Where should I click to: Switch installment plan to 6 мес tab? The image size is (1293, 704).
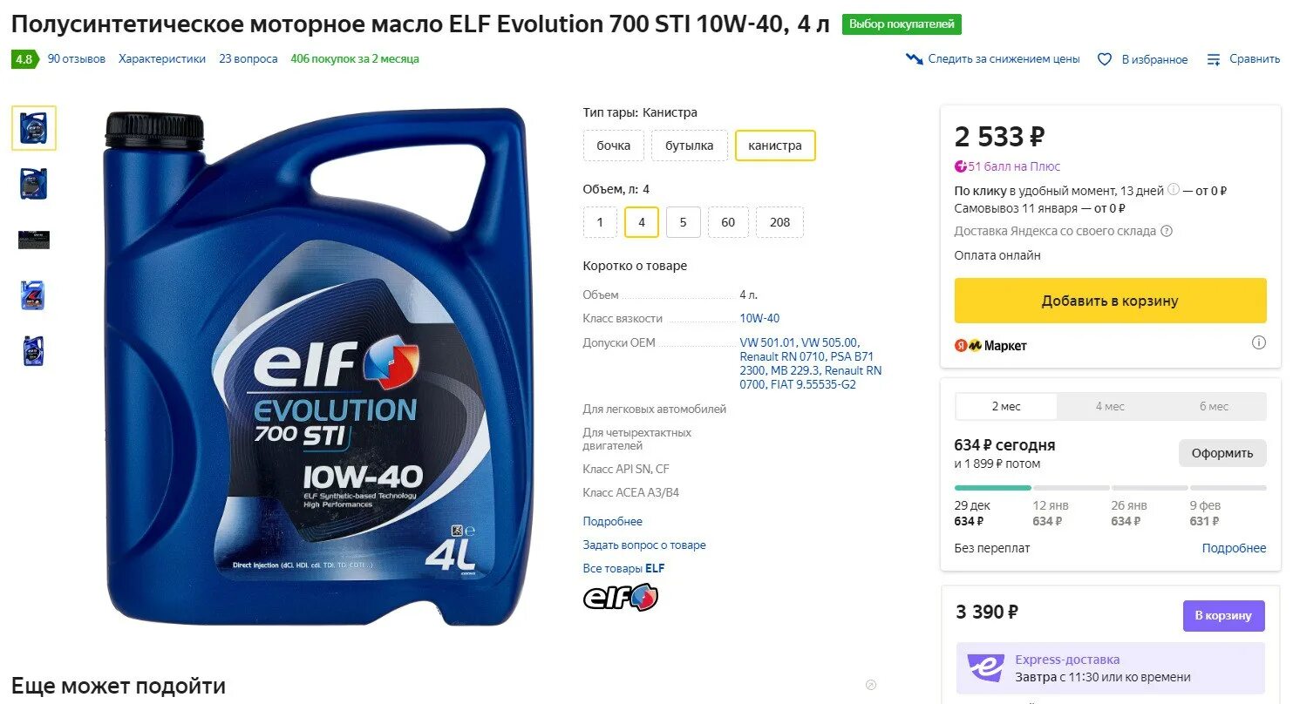point(1214,406)
